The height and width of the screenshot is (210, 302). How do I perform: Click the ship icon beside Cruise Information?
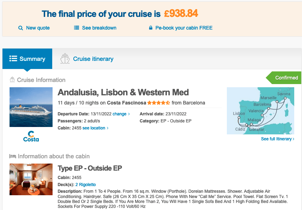(x=12, y=80)
